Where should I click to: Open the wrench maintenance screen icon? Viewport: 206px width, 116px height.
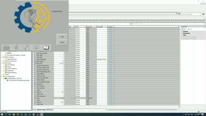26,47
